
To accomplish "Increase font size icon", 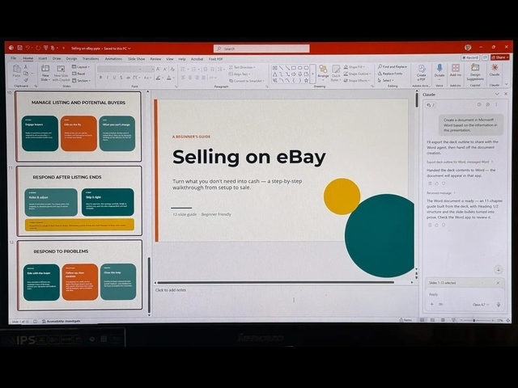I will point(159,69).
